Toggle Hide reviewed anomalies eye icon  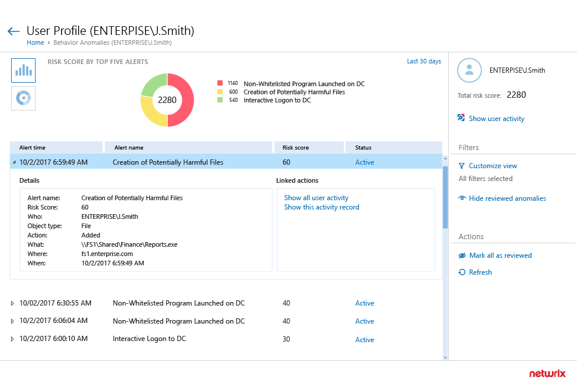pyautogui.click(x=462, y=198)
